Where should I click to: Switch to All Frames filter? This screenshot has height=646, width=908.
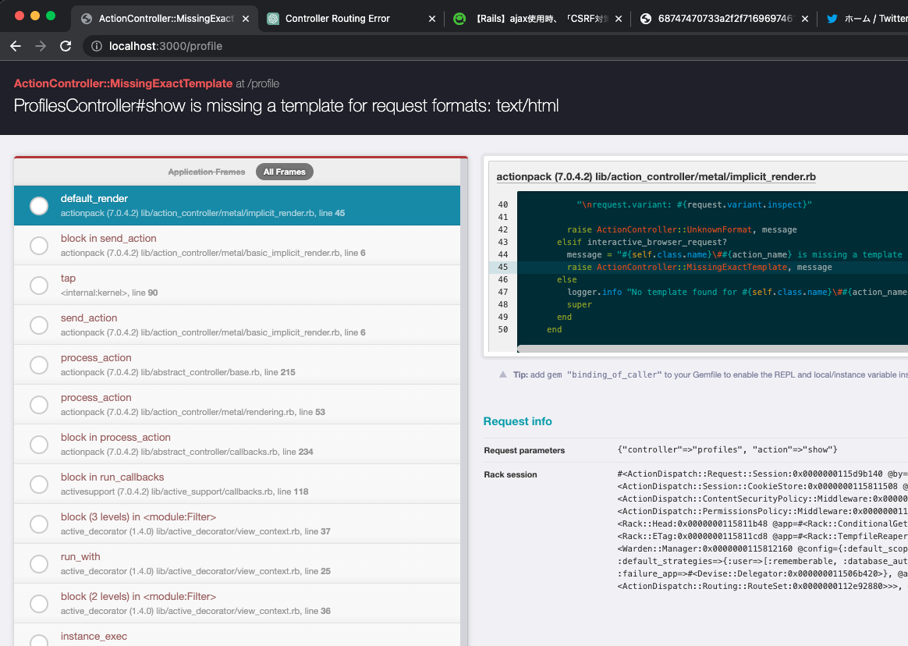pos(284,172)
